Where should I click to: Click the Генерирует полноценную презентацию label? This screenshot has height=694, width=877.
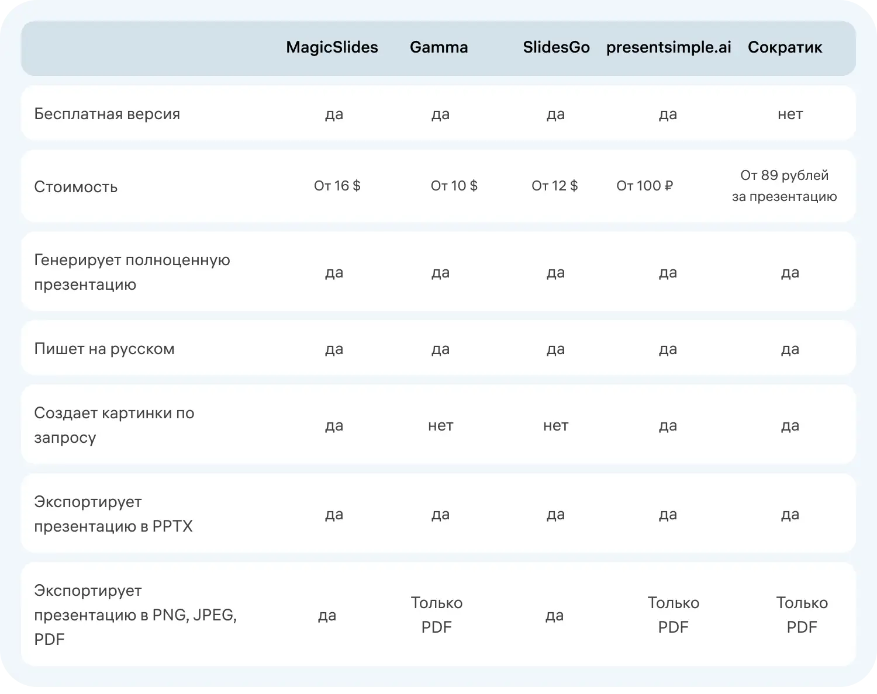point(132,272)
